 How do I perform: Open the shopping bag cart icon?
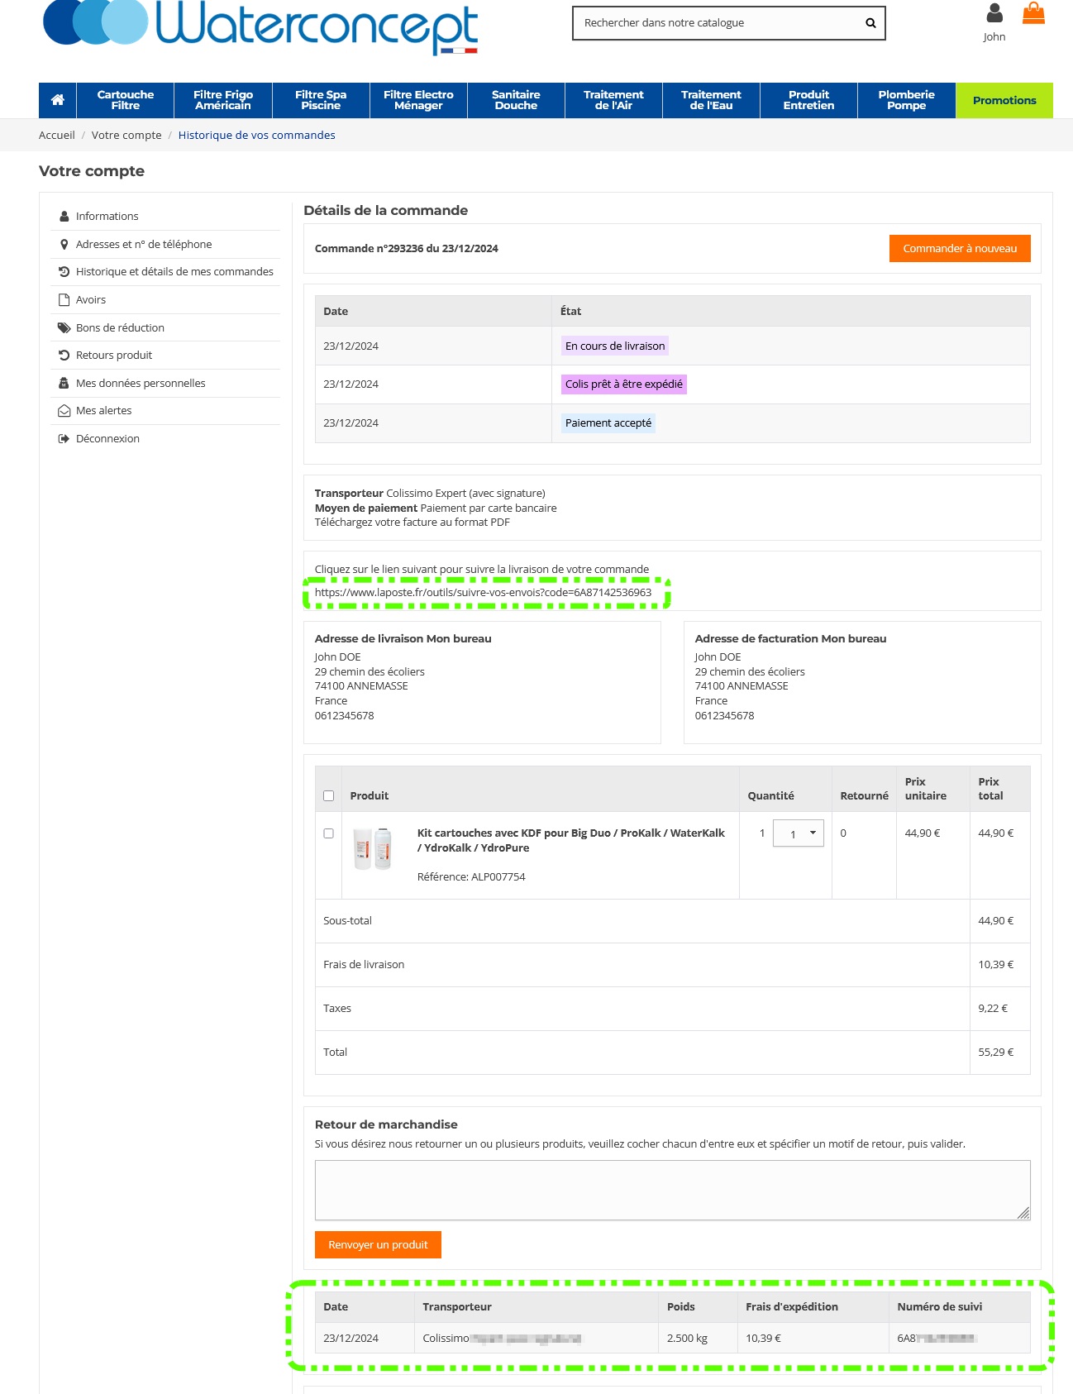(x=1033, y=13)
